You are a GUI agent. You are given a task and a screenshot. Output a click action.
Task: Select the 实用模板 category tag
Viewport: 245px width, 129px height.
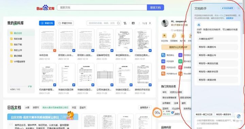pos(166,103)
